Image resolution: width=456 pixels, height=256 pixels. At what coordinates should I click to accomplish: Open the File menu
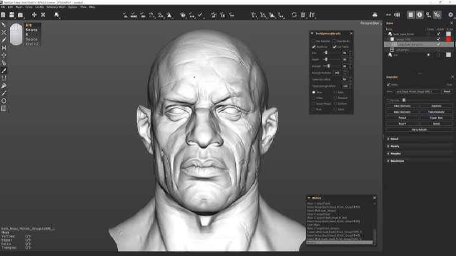click(4, 7)
